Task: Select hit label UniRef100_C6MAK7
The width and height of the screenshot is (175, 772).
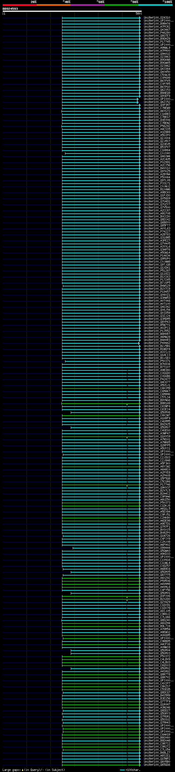Action: point(157,391)
